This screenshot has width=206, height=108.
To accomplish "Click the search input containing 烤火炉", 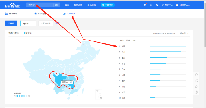I will pyautogui.click(x=40, y=5).
